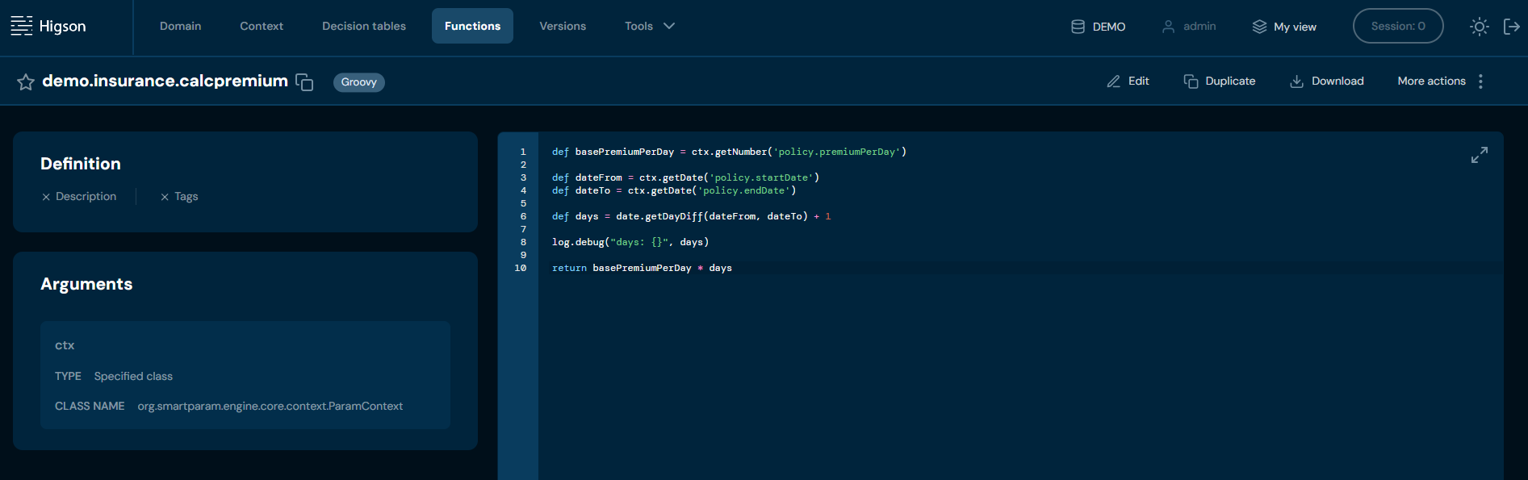Click the Edit button label

tap(1139, 81)
